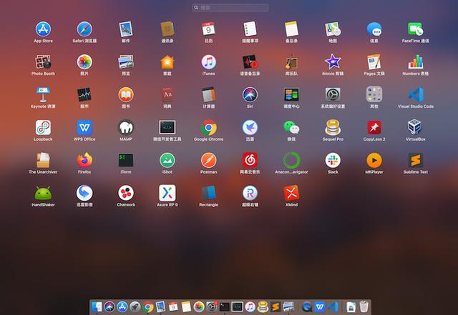This screenshot has width=458, height=315.
Task: Launch HandShaker Android app
Action: [43, 193]
